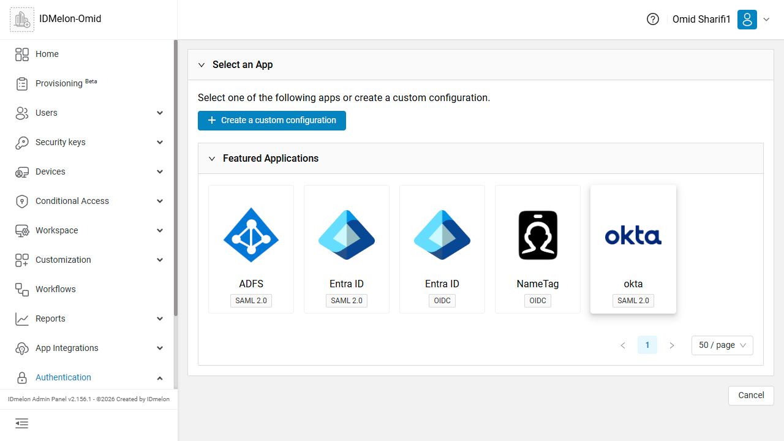This screenshot has height=441, width=784.
Task: Select the Users menu label
Action: (47, 113)
